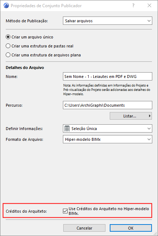Image resolution: width=158 pixels, height=236 pixels.
Task: Click the Créditos do Arquiteto label
Action: [26, 211]
